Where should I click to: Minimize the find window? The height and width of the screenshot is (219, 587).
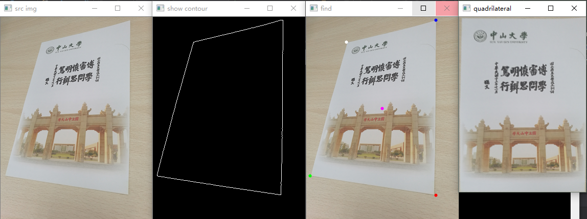[400, 8]
